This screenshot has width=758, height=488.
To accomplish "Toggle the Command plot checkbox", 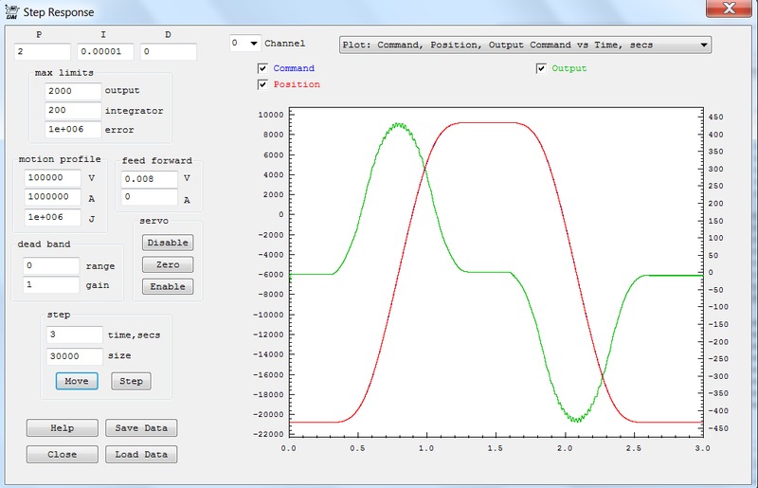I will pos(263,69).
